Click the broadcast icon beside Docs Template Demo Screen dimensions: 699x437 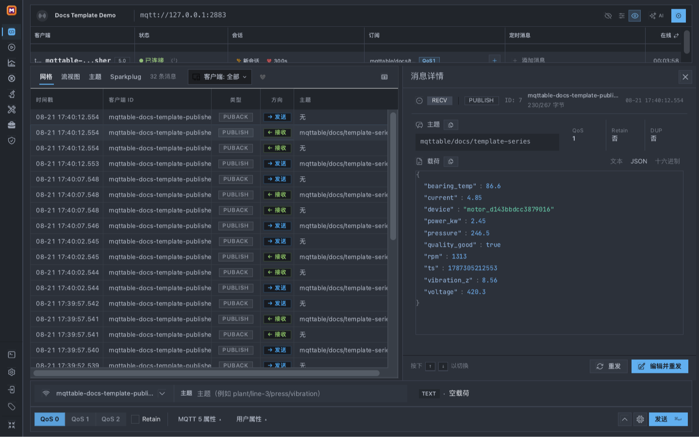[x=43, y=16]
